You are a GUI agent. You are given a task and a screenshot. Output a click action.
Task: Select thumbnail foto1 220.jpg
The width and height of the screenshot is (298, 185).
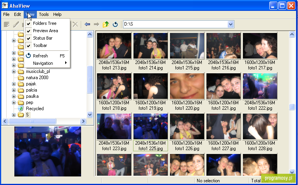point(187,86)
